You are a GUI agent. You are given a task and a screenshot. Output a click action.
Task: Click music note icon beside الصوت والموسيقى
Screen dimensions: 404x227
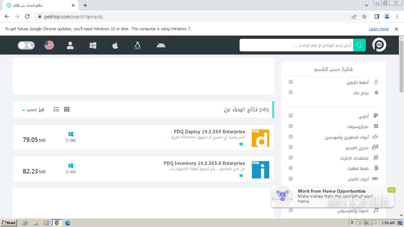point(376,210)
